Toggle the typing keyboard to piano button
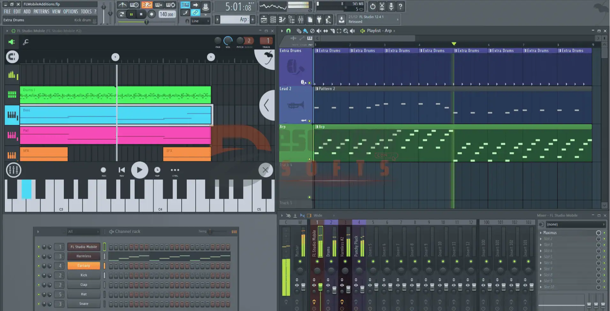The image size is (610, 311). click(x=185, y=5)
